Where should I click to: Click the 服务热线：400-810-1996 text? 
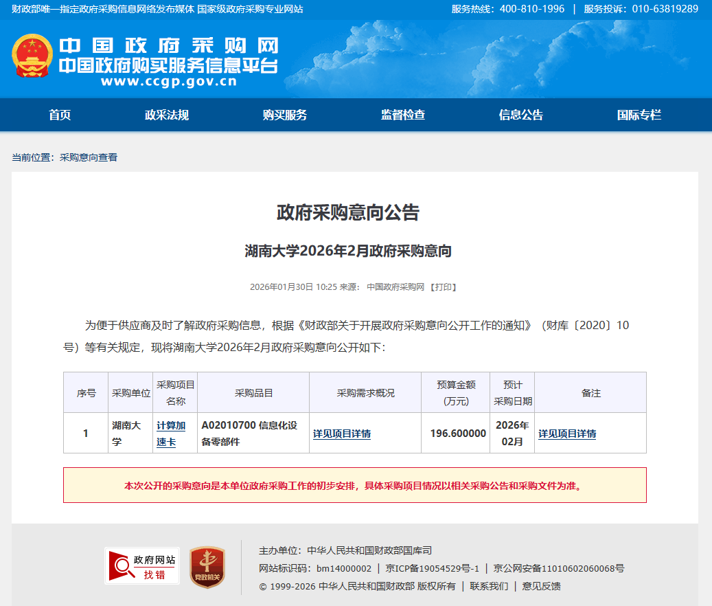(x=507, y=9)
